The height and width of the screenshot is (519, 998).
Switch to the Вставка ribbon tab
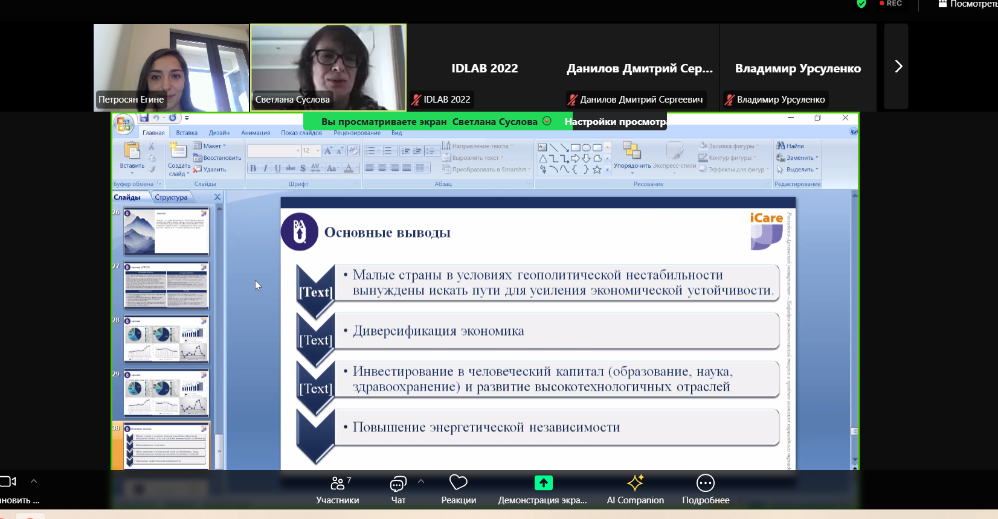point(187,133)
